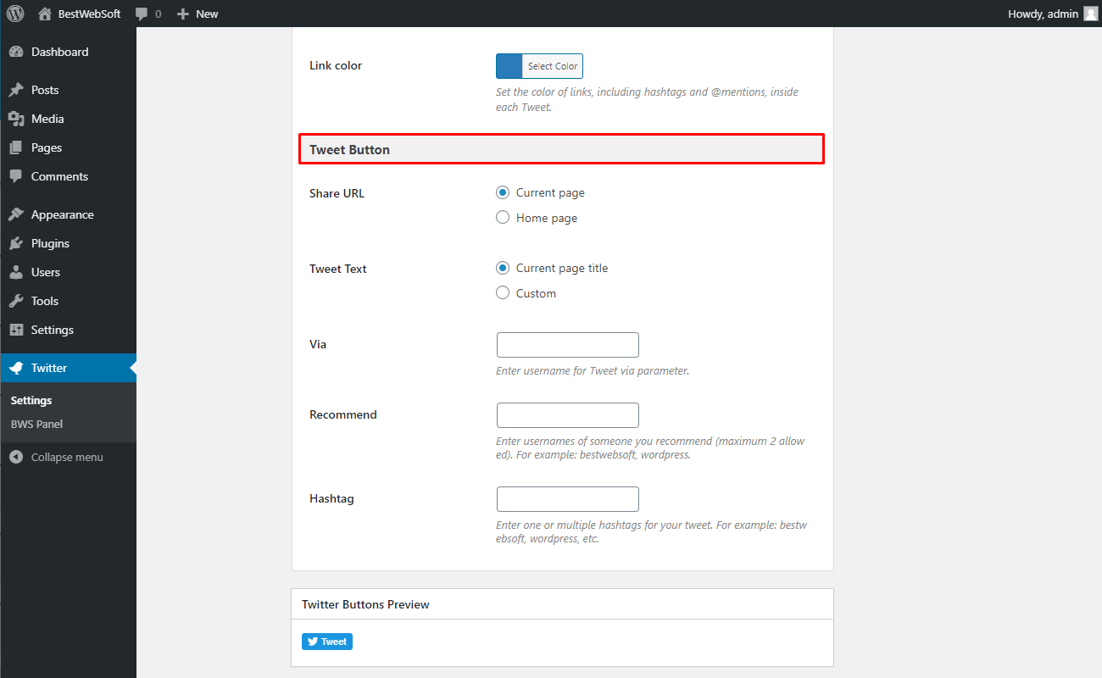Select Current page title for Tweet Text

click(503, 268)
